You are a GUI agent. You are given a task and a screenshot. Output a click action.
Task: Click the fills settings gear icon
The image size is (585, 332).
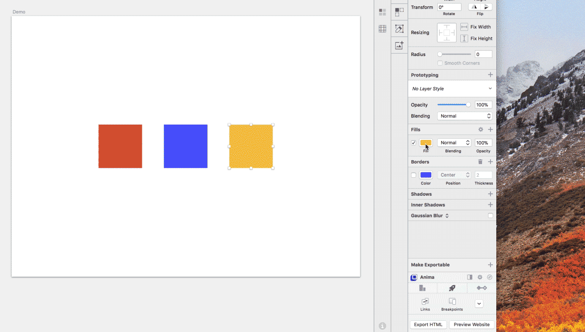481,129
